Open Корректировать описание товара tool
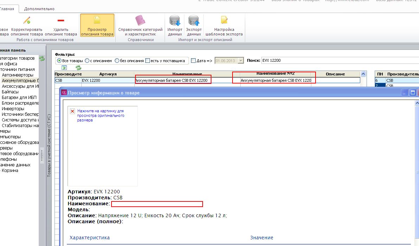Screen dimensions: 419x246 (27, 25)
